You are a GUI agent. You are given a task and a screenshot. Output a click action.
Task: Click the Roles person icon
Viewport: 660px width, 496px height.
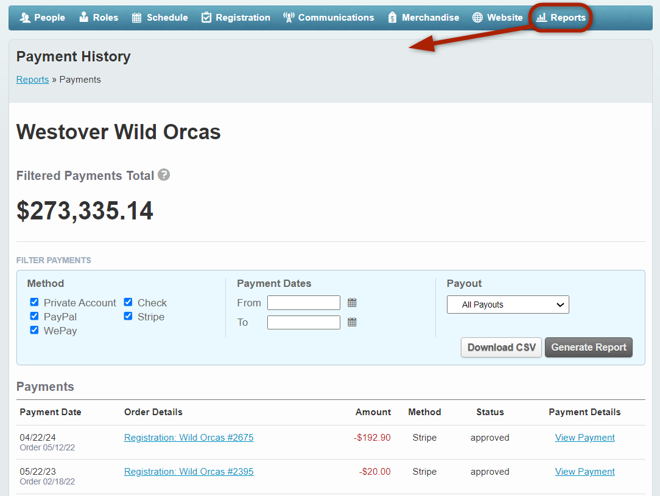[x=84, y=17]
